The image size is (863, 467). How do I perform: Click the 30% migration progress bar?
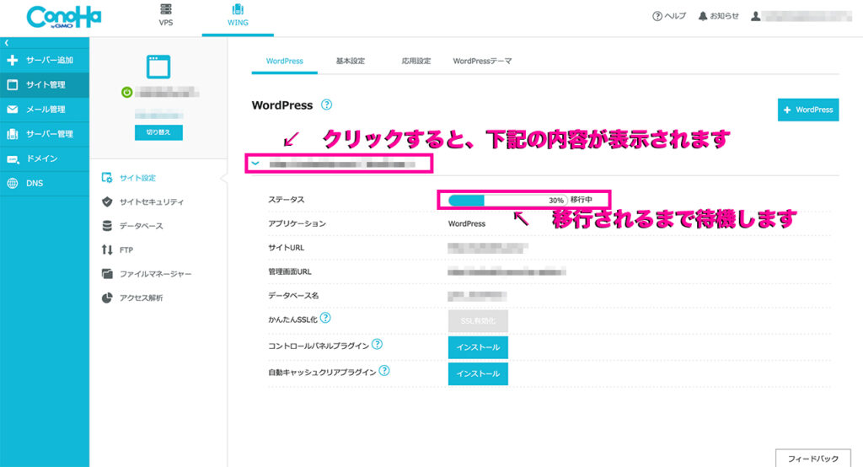coord(507,200)
